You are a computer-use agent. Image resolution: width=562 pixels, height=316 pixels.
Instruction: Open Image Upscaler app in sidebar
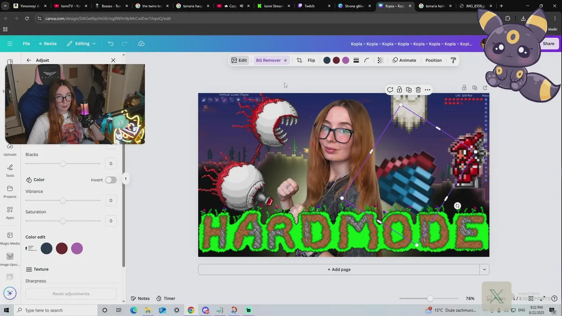click(10, 259)
